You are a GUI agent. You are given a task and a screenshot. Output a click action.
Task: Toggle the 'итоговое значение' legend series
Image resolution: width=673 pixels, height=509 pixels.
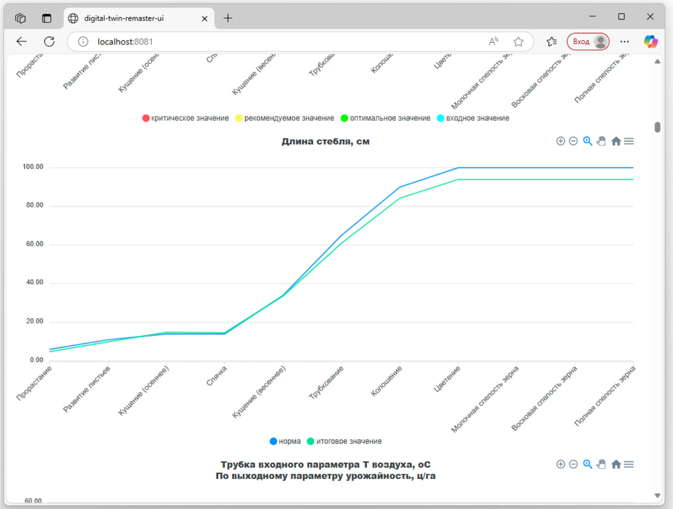click(x=344, y=441)
